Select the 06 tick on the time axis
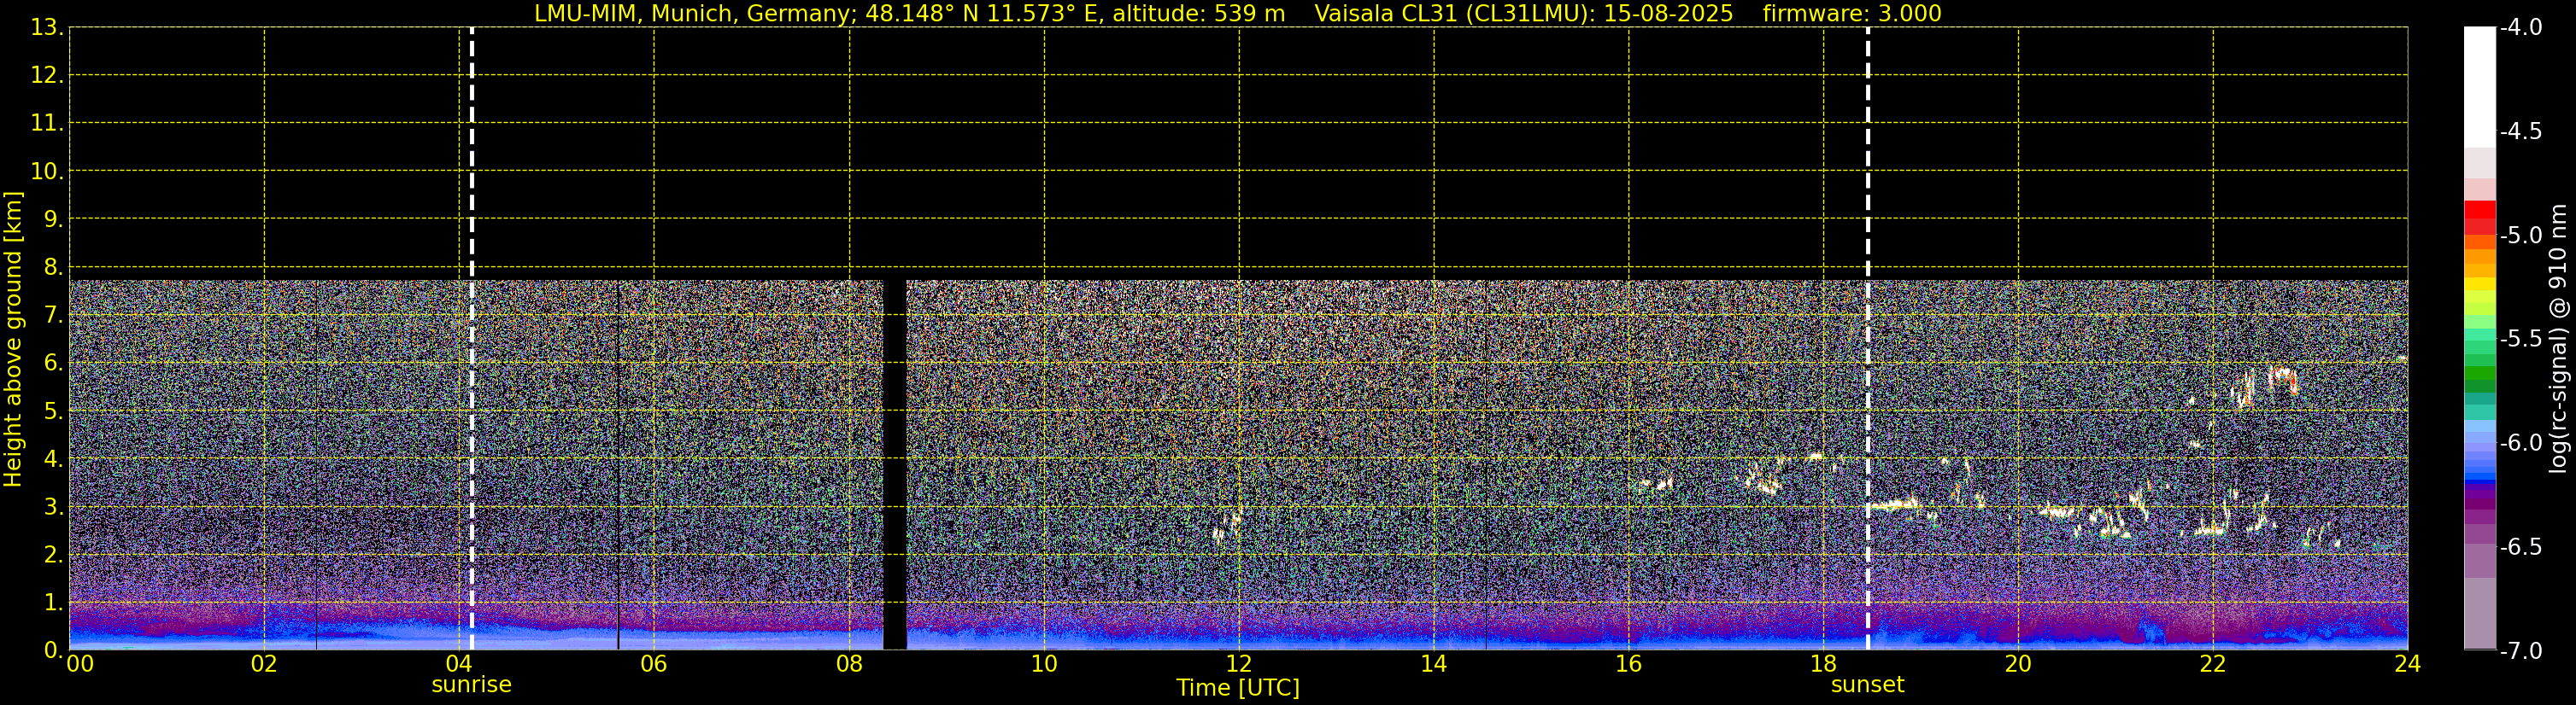The width and height of the screenshot is (2576, 705). (x=653, y=664)
